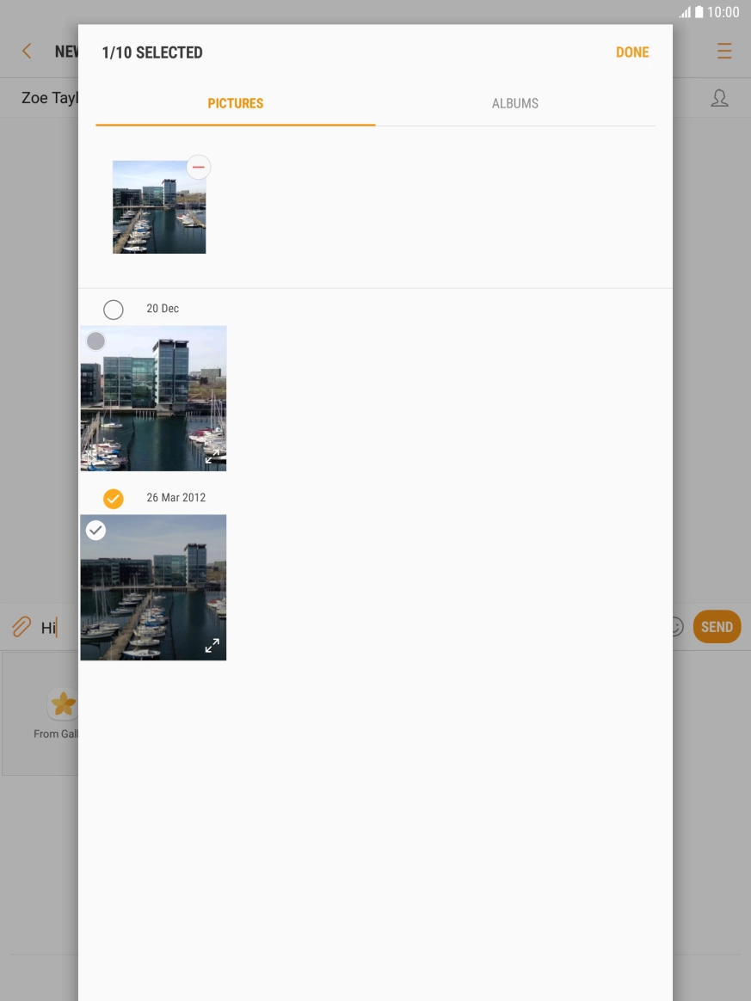
Task: Expand the 26 Mar 2012 photo preview
Action: coord(212,646)
